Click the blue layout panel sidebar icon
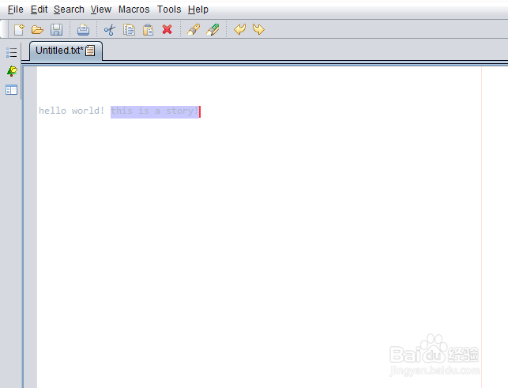Screen dimensions: 508x388 (11, 90)
